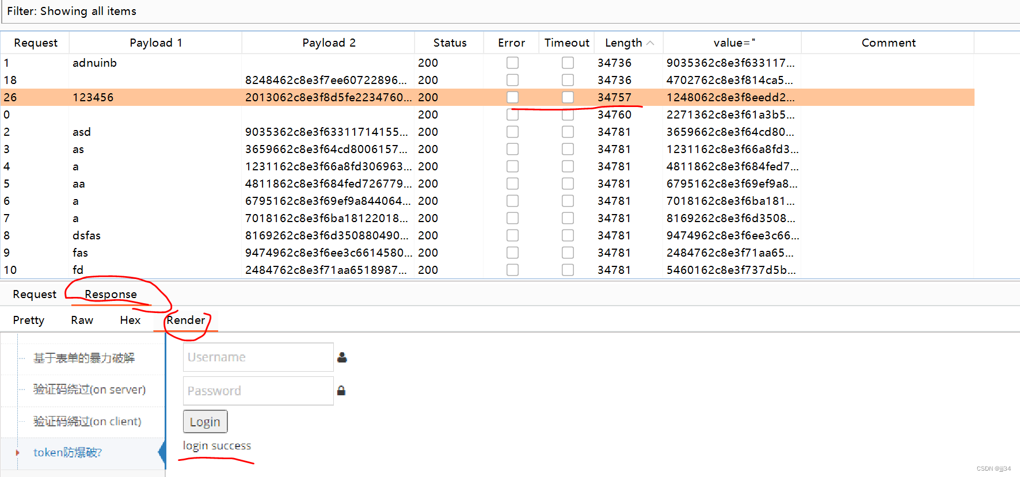Open the Hex view tab
This screenshot has width=1020, height=477.
click(x=130, y=320)
